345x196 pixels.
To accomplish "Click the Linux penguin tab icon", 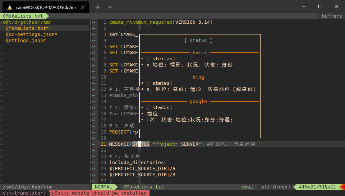I will (x=9, y=8).
